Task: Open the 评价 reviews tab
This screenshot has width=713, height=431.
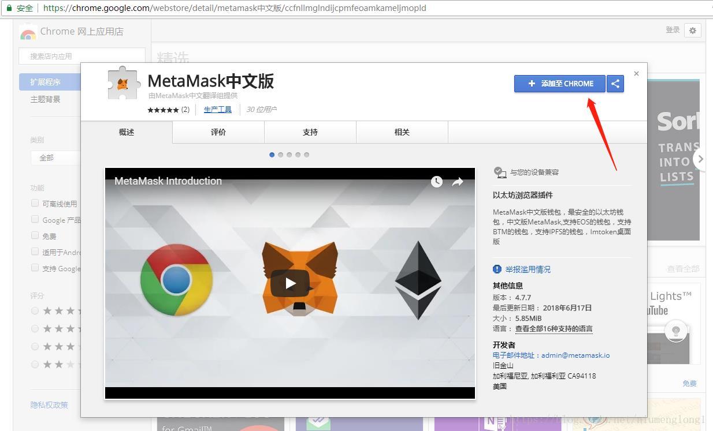Action: [x=218, y=132]
